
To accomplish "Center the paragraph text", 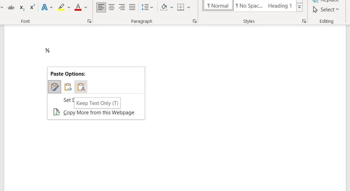I will [x=111, y=7].
